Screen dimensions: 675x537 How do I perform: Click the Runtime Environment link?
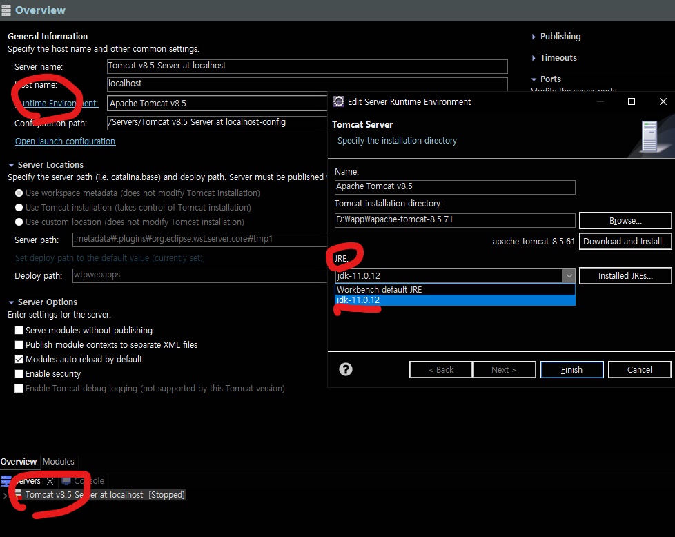click(57, 104)
